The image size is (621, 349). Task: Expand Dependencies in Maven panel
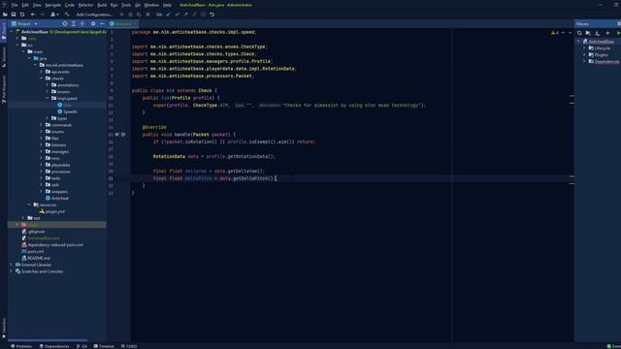point(584,62)
